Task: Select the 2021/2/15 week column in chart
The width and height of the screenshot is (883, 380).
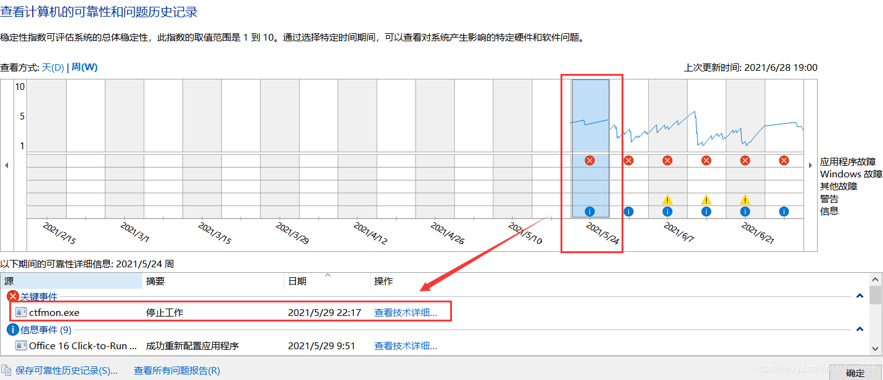Action: [x=47, y=148]
